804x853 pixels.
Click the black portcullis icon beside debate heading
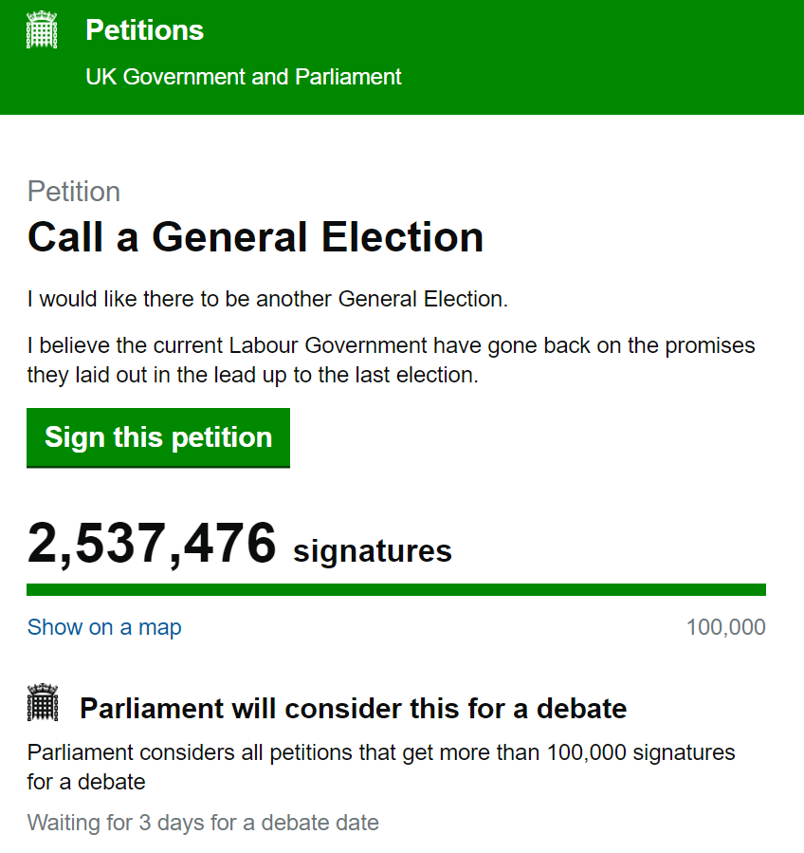[x=43, y=702]
